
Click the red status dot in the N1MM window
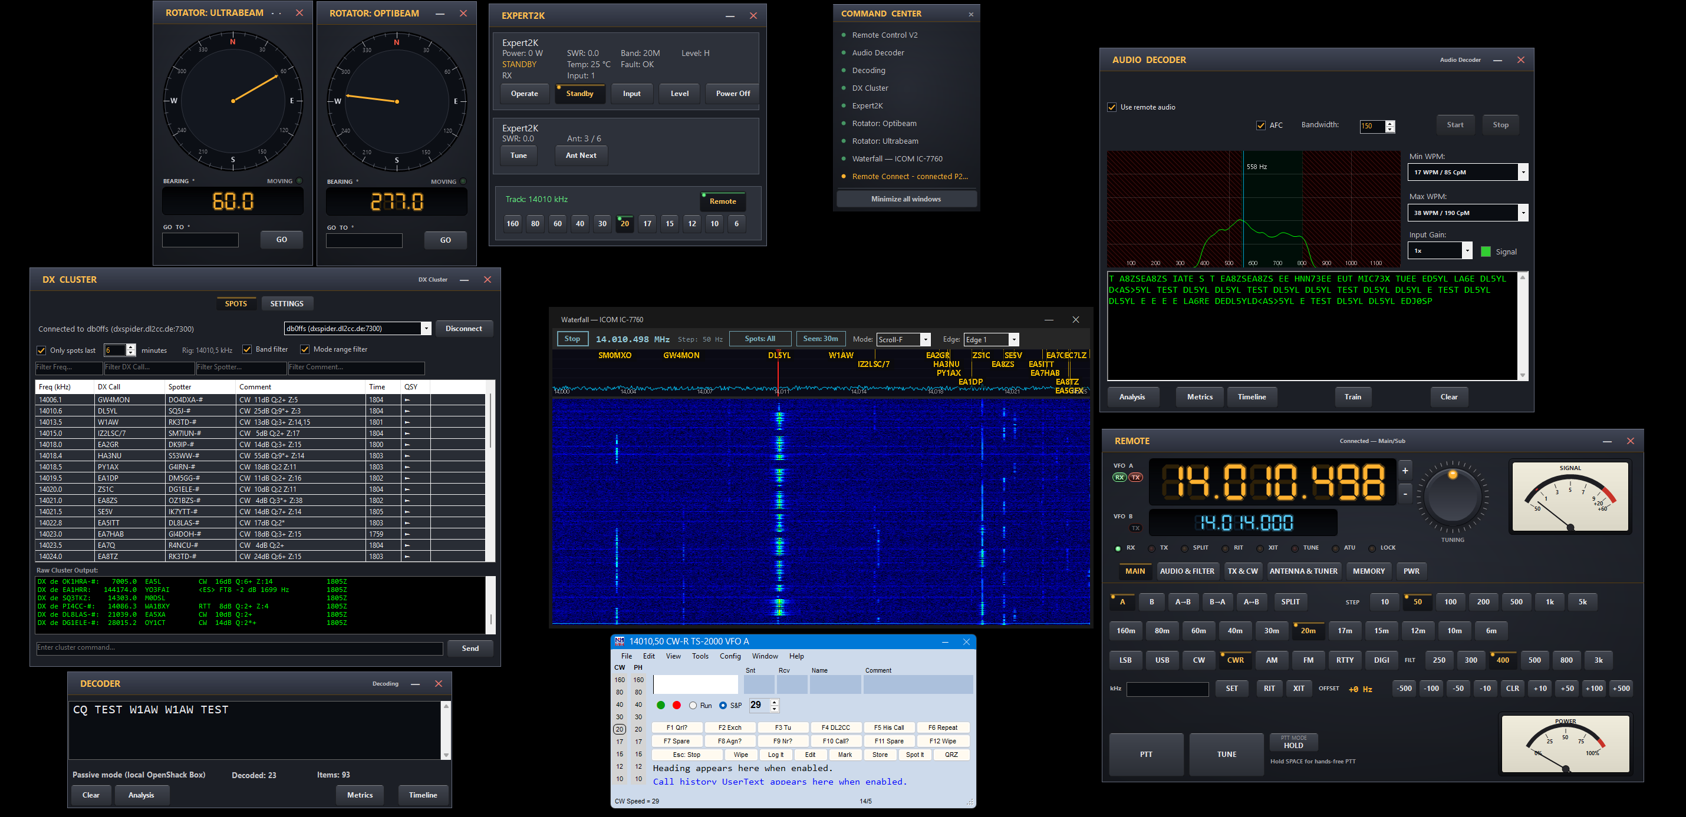[677, 705]
